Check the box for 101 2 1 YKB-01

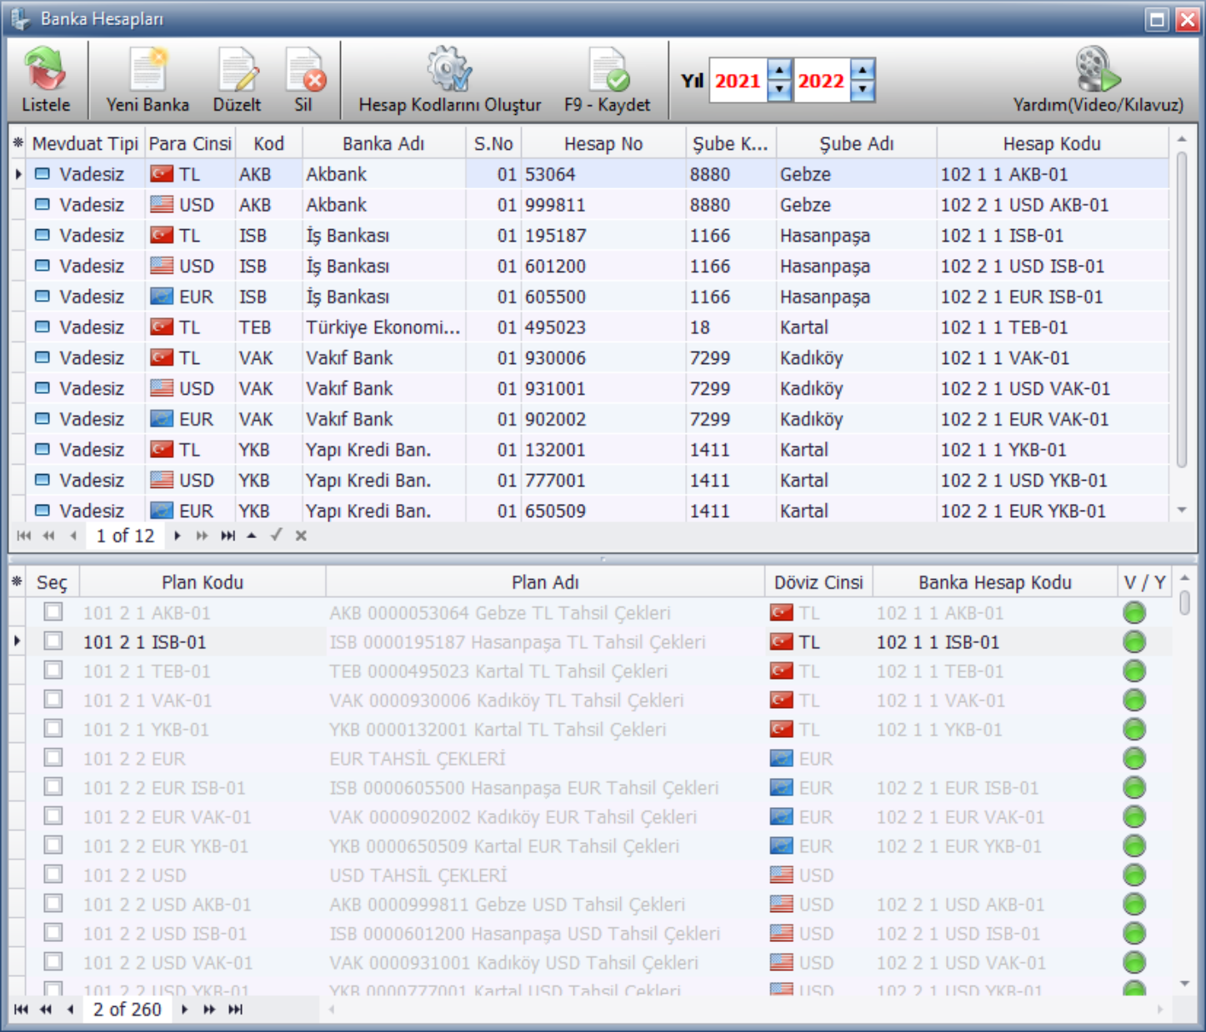pyautogui.click(x=53, y=729)
